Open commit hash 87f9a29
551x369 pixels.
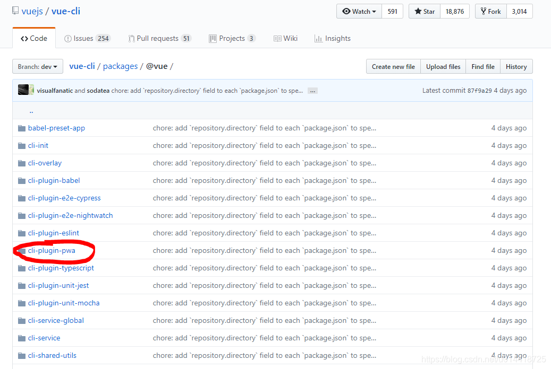(479, 91)
